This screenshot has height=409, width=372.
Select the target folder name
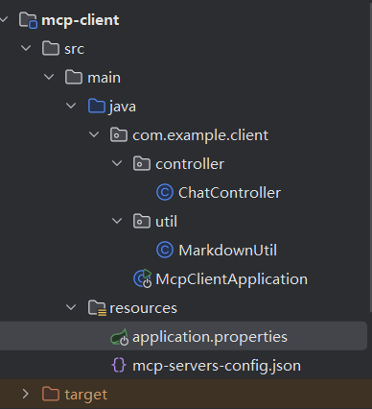(x=86, y=395)
